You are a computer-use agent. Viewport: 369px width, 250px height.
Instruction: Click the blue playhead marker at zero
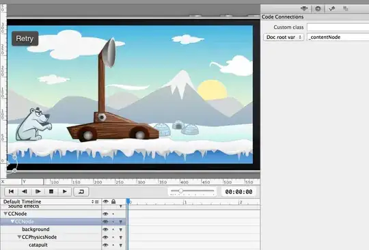(x=128, y=202)
